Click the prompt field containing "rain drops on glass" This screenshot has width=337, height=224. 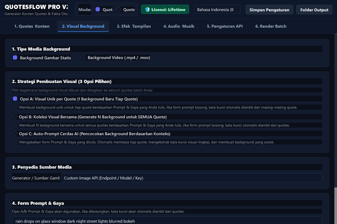tap(167, 220)
